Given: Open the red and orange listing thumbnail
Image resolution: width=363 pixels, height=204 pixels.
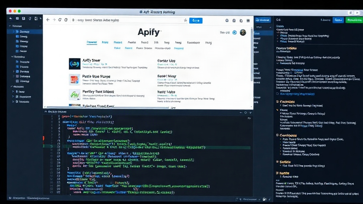Looking at the screenshot, I should pos(74,79).
